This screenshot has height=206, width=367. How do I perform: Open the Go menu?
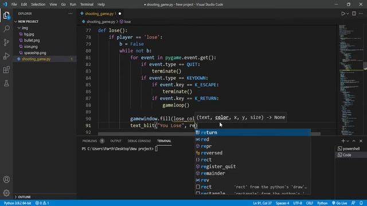tap(63, 5)
